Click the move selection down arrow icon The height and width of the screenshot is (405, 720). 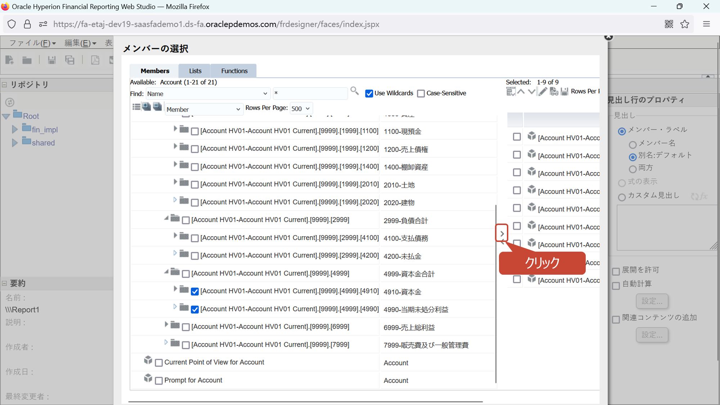532,91
